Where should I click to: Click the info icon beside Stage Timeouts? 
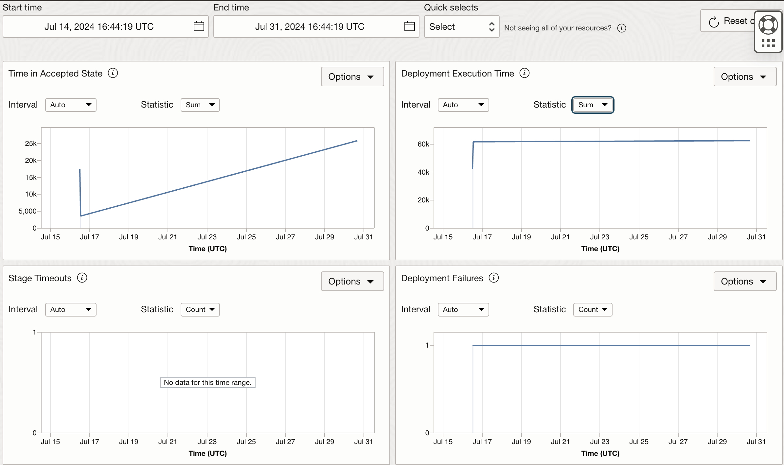82,278
